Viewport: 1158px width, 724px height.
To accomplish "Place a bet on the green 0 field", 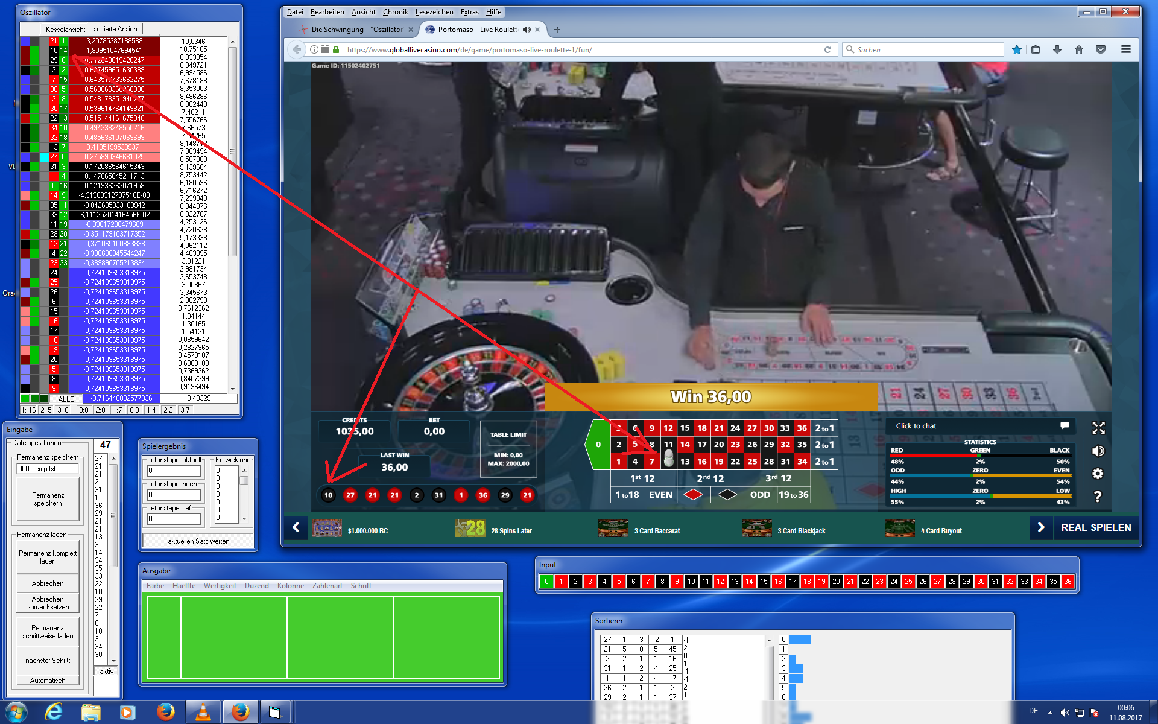I will tap(598, 445).
